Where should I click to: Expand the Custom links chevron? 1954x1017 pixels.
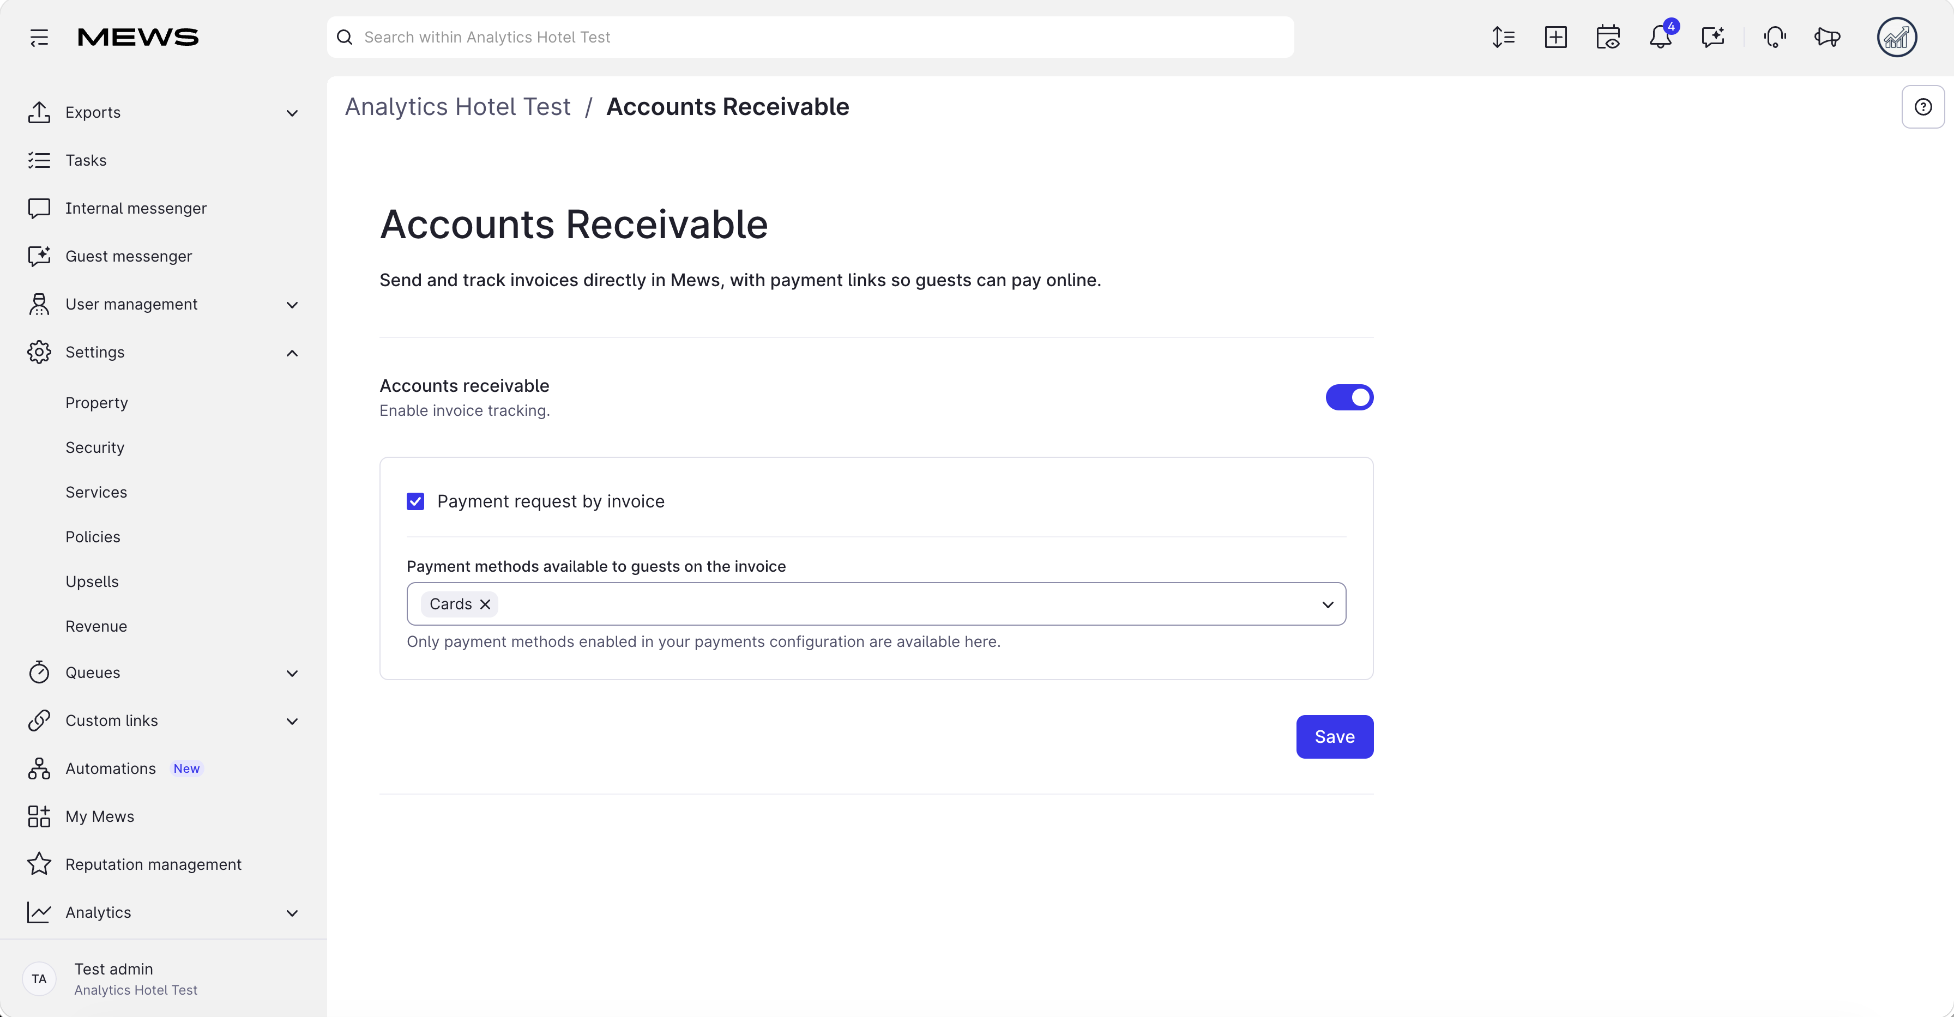click(x=292, y=721)
